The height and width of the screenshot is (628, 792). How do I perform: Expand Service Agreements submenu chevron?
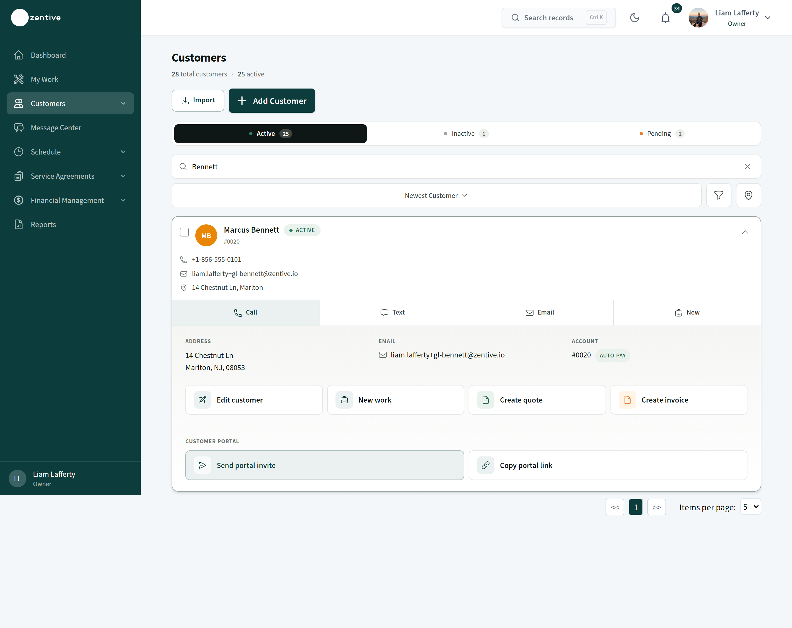tap(123, 176)
